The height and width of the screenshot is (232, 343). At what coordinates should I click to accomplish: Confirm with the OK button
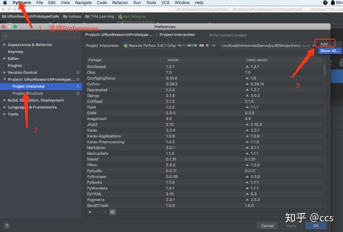click(x=316, y=226)
